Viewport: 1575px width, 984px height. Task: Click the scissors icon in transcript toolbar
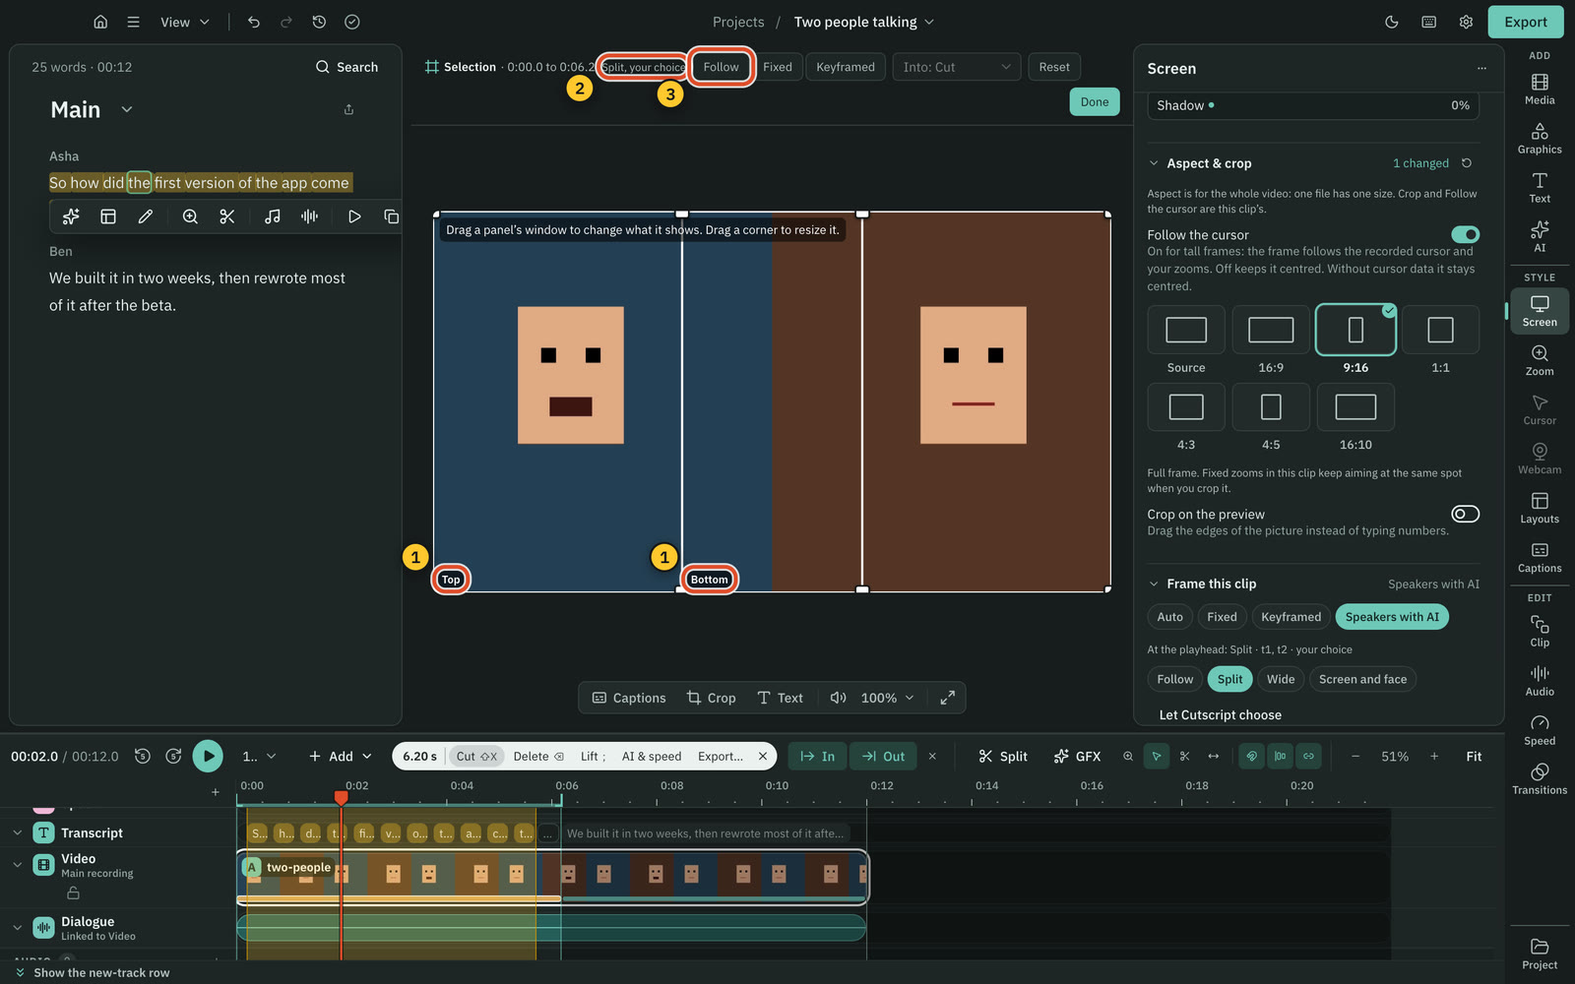tap(227, 216)
